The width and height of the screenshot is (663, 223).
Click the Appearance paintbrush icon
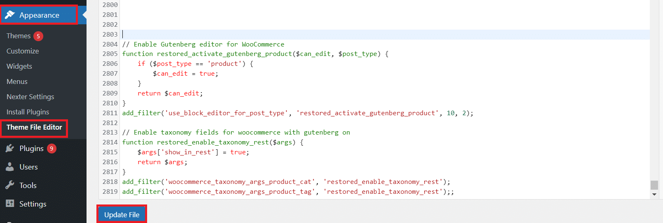click(x=10, y=15)
